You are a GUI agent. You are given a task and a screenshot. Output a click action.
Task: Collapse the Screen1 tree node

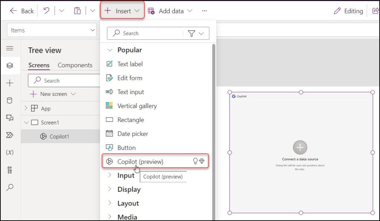tap(26, 123)
